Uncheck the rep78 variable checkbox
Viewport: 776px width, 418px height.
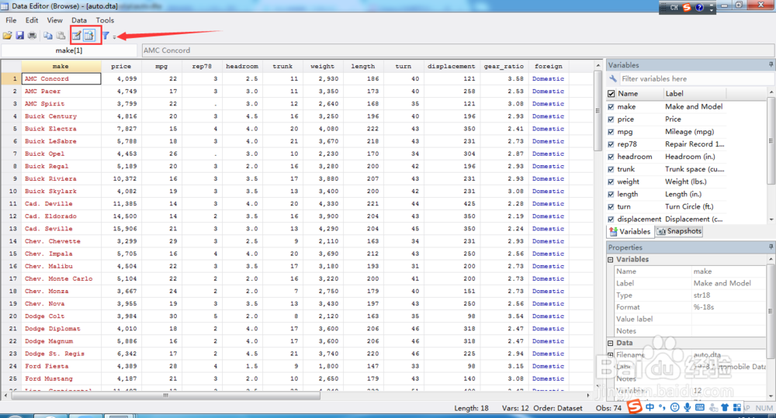pos(611,144)
